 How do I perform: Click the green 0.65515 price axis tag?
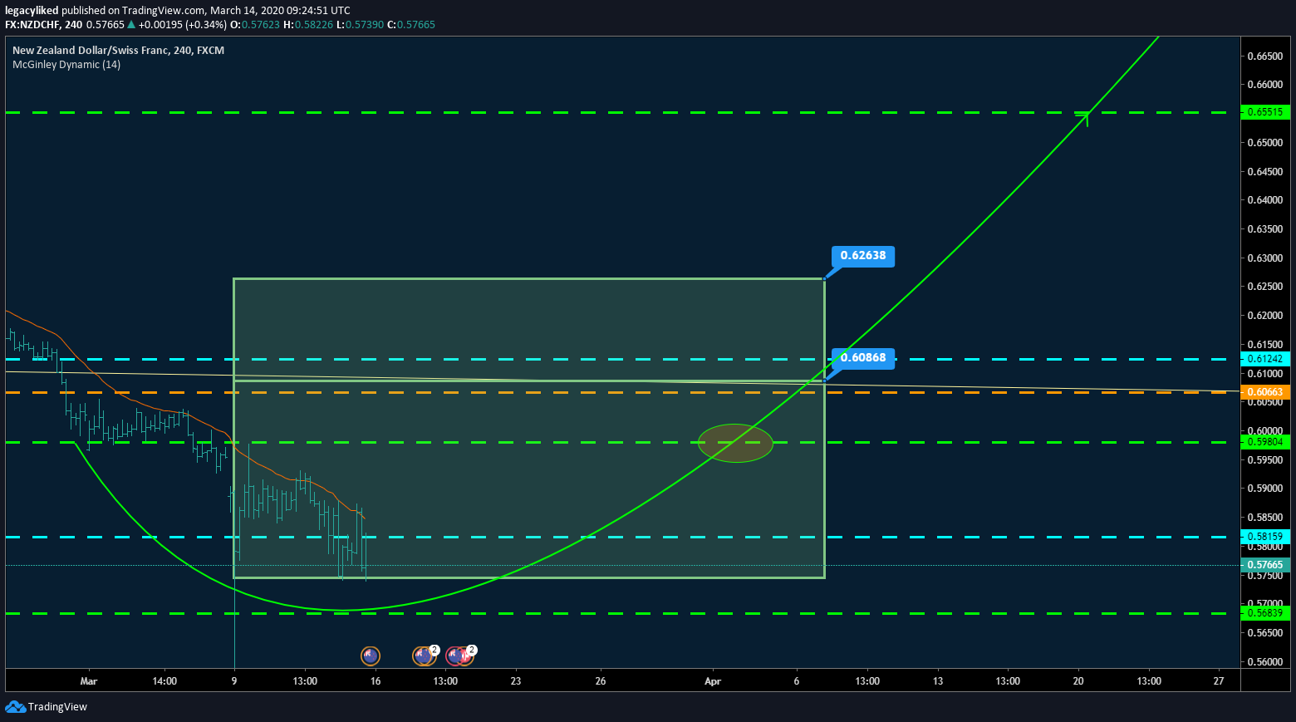point(1265,112)
